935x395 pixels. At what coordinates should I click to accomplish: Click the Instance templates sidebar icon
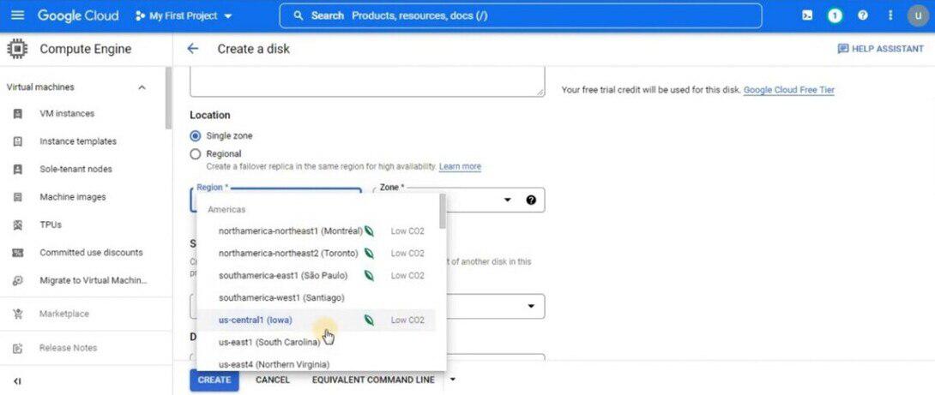coord(17,141)
